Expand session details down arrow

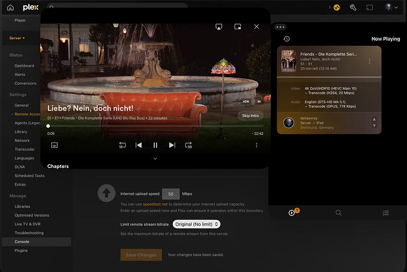coord(374,125)
